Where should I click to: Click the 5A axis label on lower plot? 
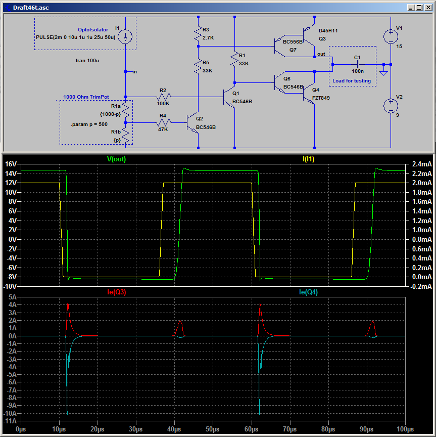(12, 297)
